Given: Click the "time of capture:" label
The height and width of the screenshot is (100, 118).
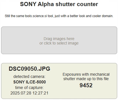Looking at the screenshot, I should pyautogui.click(x=29, y=88).
